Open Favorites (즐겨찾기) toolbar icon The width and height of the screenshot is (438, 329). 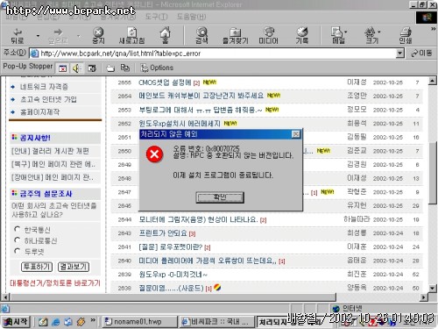click(x=236, y=36)
